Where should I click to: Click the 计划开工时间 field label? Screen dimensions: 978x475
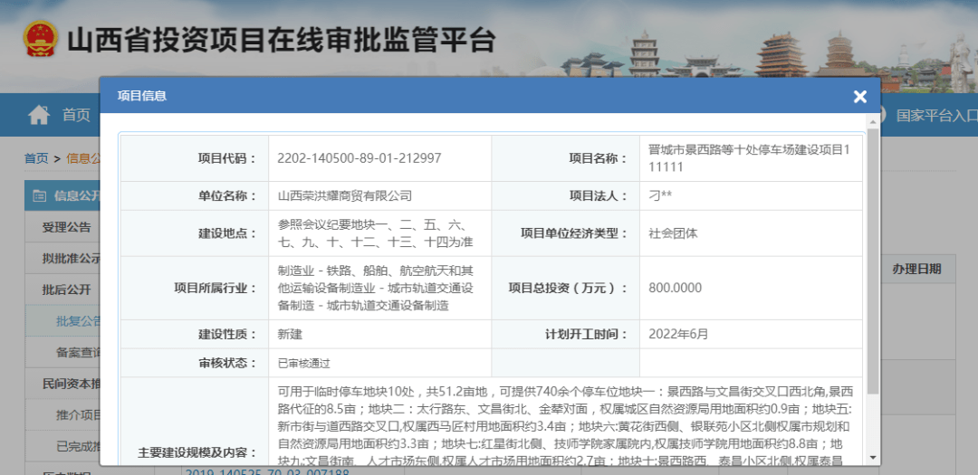(x=586, y=334)
